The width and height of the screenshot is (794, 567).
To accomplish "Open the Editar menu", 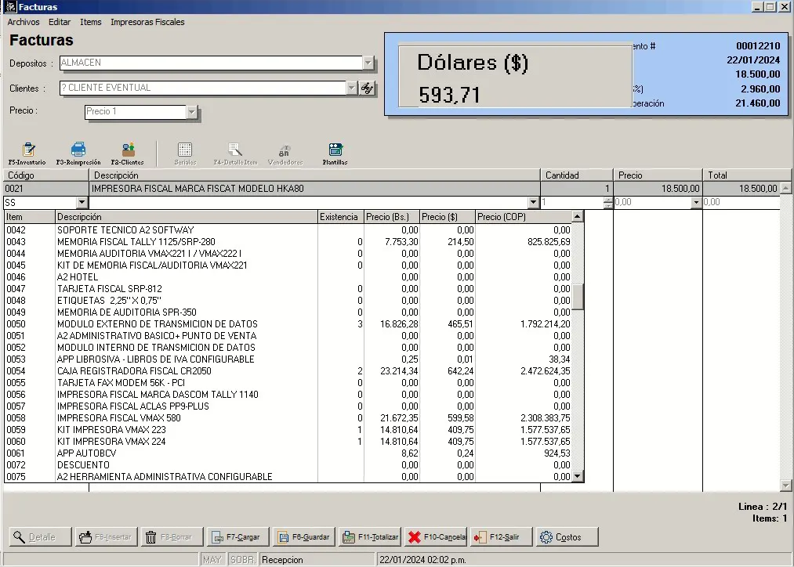I will 60,22.
